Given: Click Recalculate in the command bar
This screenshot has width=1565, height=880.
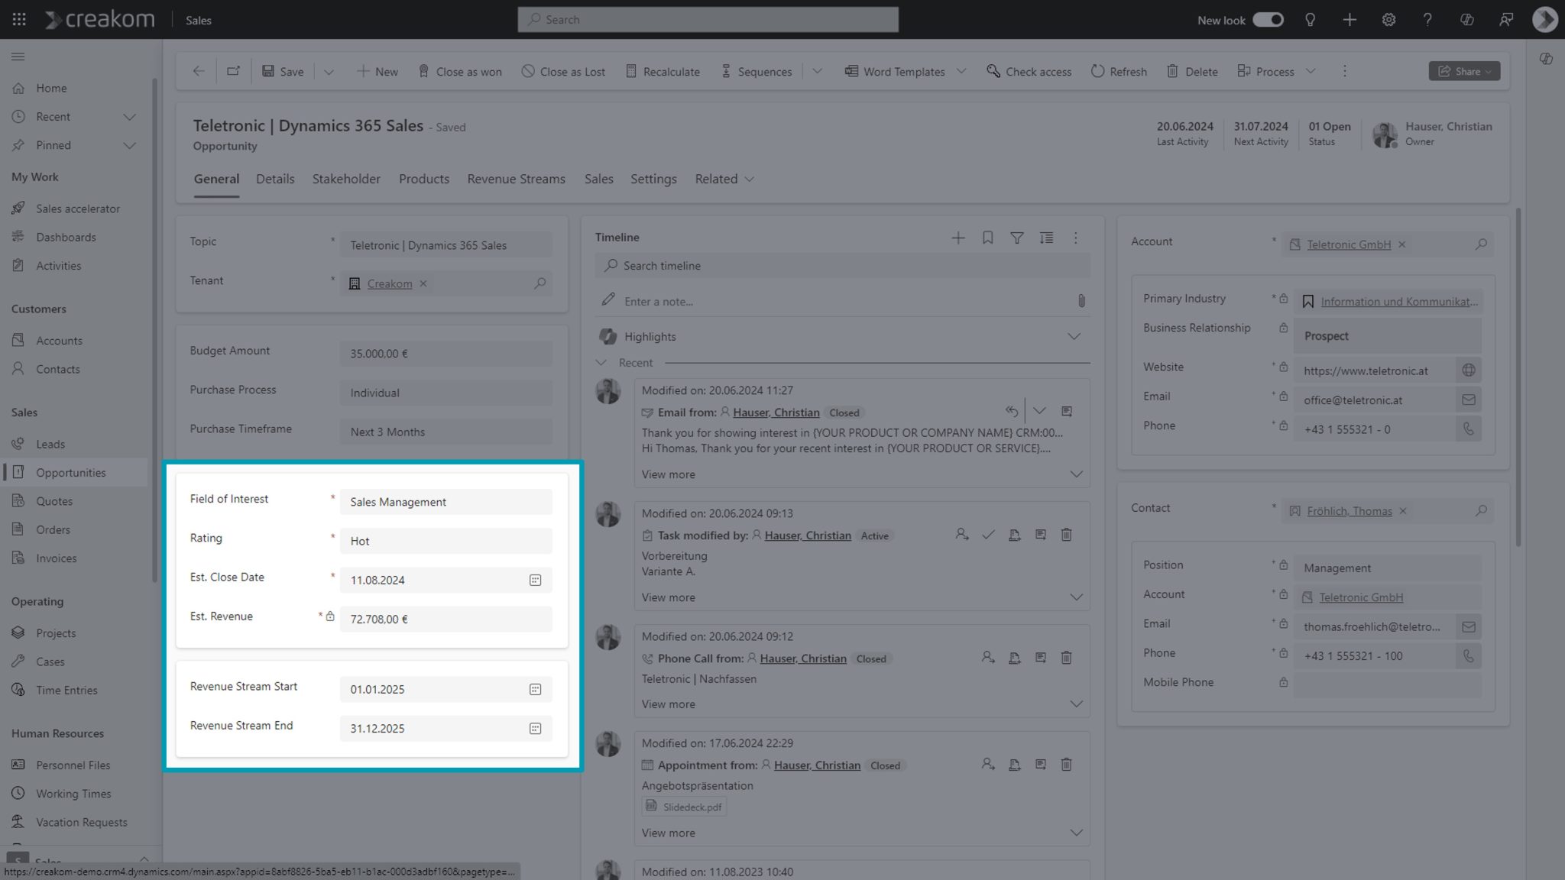Looking at the screenshot, I should tap(663, 71).
